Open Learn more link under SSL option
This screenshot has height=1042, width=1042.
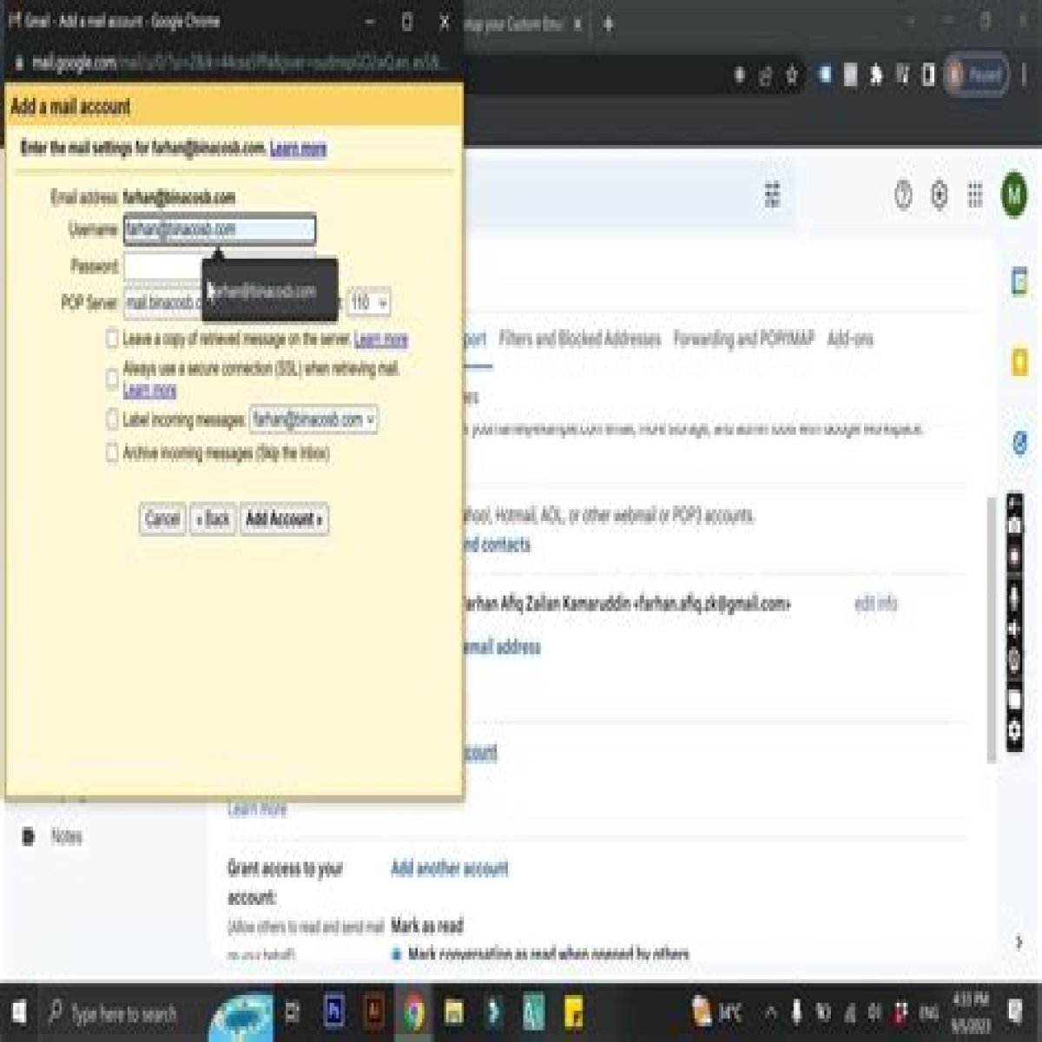point(149,390)
